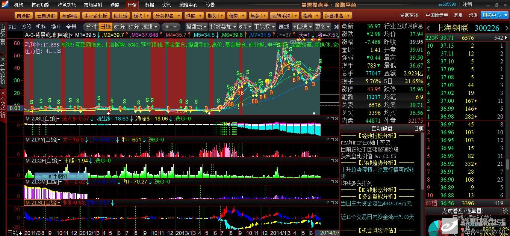The image size is (510, 236).
Task: Maximize the M-ZJSL indicator panel
Action: 332,119
